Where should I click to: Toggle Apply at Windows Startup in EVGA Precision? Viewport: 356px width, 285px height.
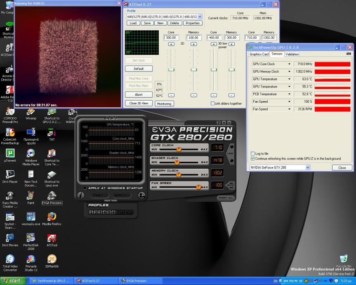(85, 188)
